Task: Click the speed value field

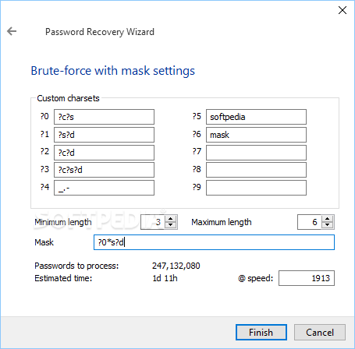Action: click(x=307, y=278)
